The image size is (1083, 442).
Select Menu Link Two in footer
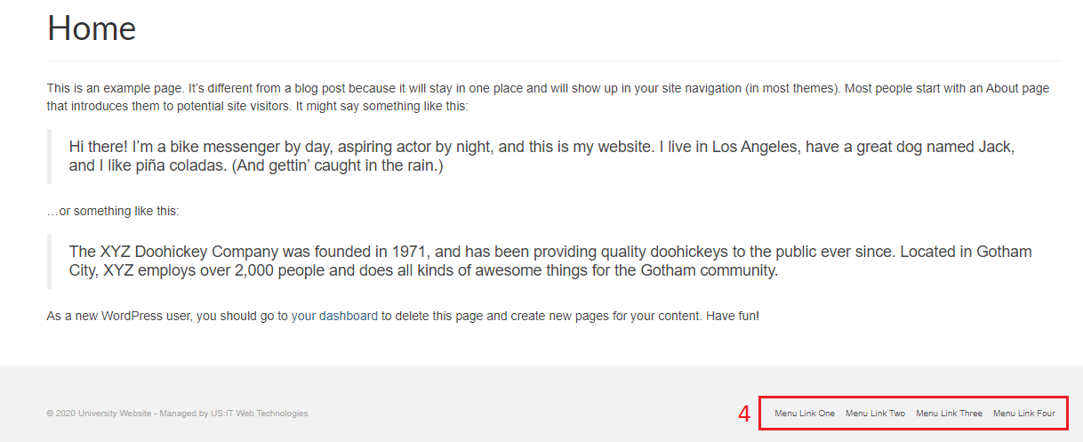[x=875, y=414]
